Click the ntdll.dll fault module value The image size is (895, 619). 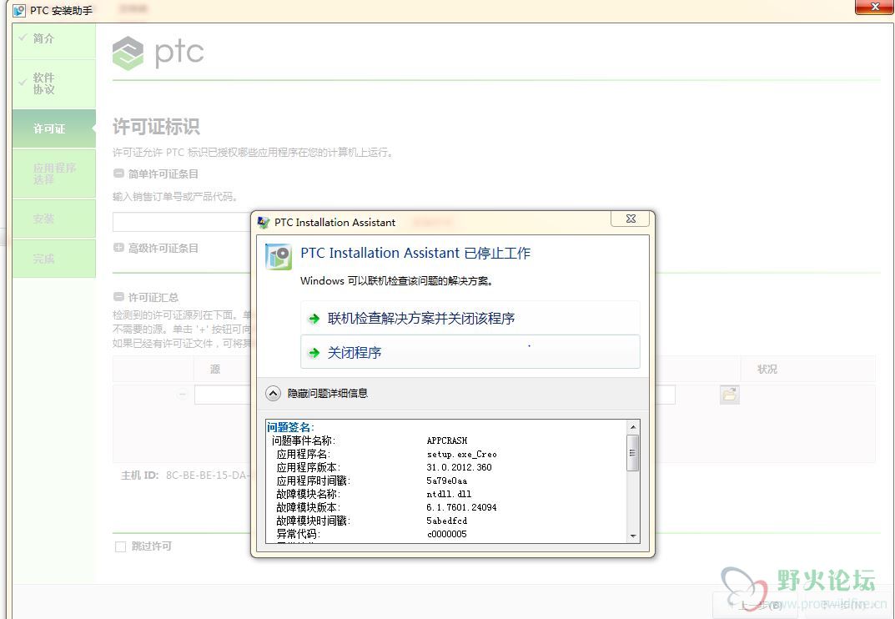tap(450, 495)
